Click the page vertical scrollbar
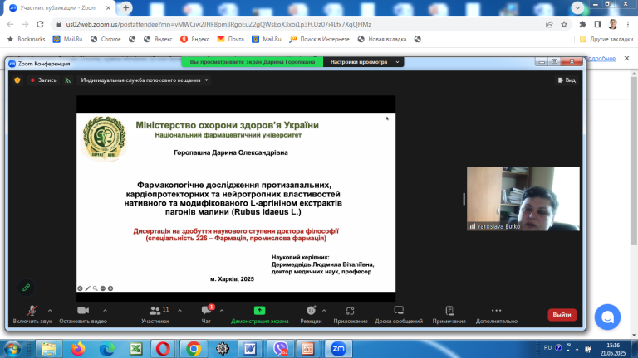The width and height of the screenshot is (638, 358). [x=634, y=160]
